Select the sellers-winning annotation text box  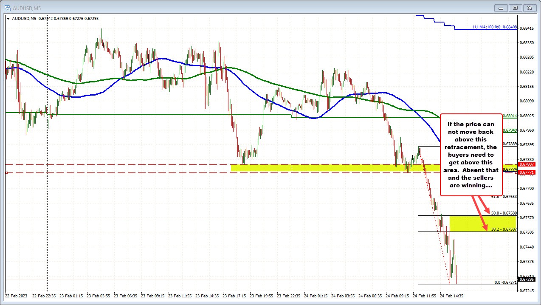pyautogui.click(x=471, y=155)
